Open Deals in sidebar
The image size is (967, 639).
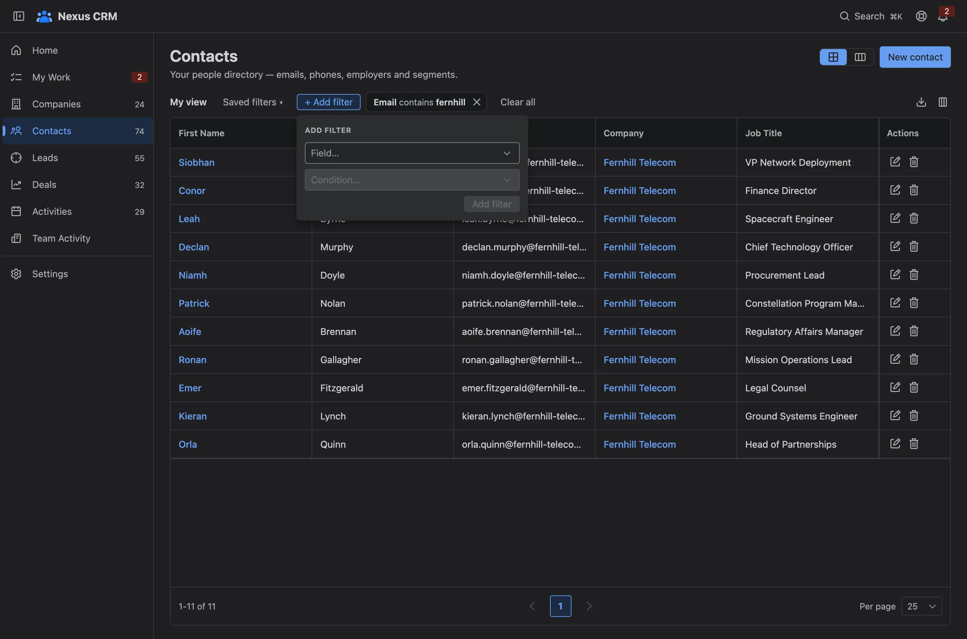click(78, 185)
